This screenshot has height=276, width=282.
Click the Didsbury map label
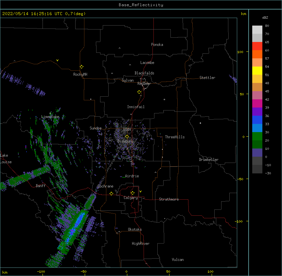point(126,141)
